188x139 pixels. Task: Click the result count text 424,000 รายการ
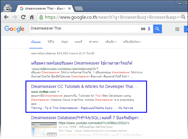(63, 53)
